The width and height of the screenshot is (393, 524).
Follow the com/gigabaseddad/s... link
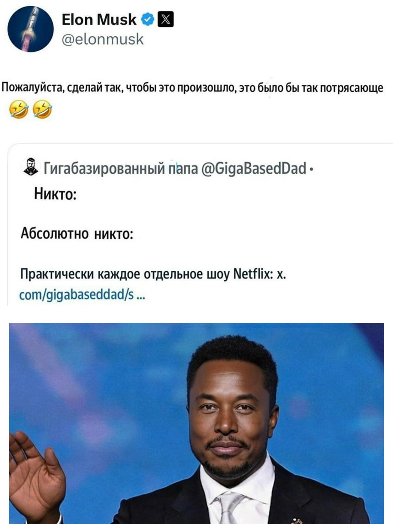[82, 294]
